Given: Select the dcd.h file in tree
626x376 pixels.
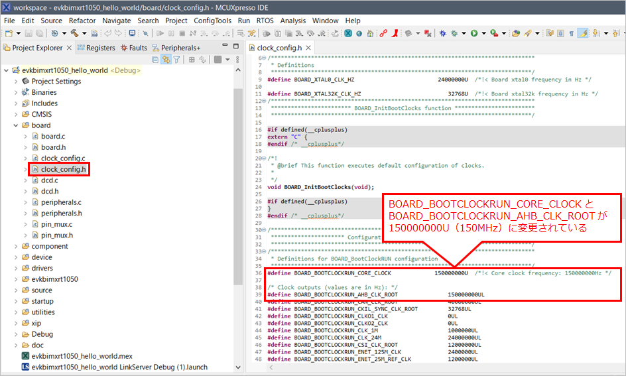Looking at the screenshot, I should (x=50, y=191).
